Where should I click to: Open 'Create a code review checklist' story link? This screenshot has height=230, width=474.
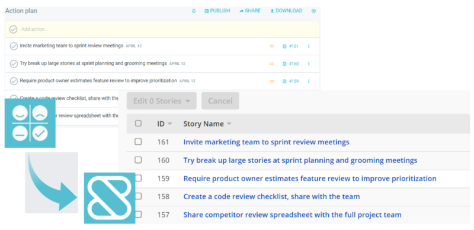(271, 196)
